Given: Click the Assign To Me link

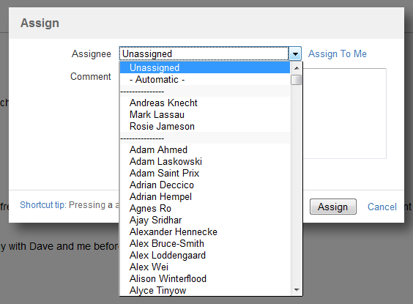Looking at the screenshot, I should pos(338,53).
